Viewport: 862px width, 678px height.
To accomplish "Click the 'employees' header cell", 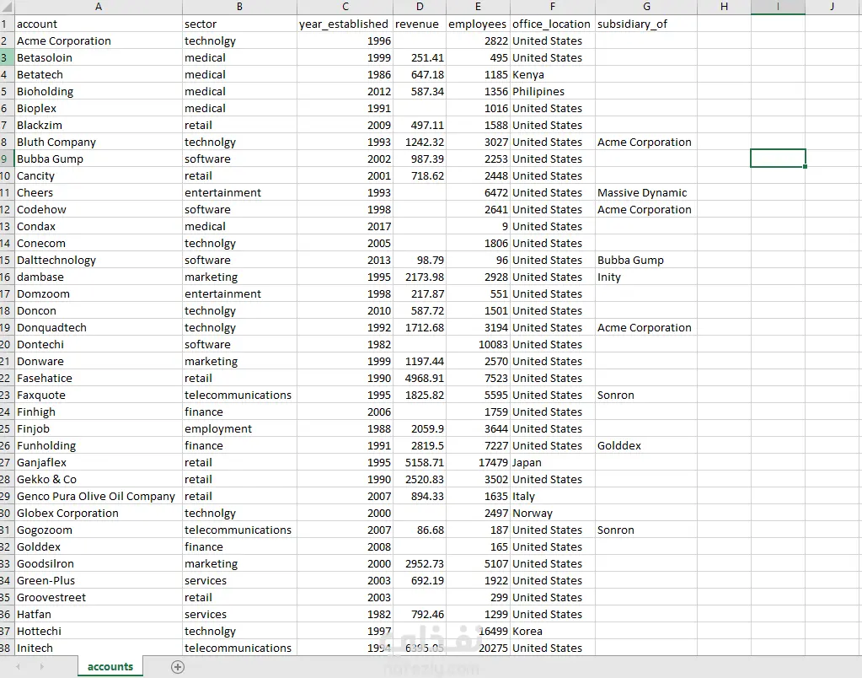I will point(479,24).
